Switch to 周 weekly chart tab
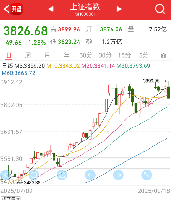171x200 pixels. (x=28, y=55)
